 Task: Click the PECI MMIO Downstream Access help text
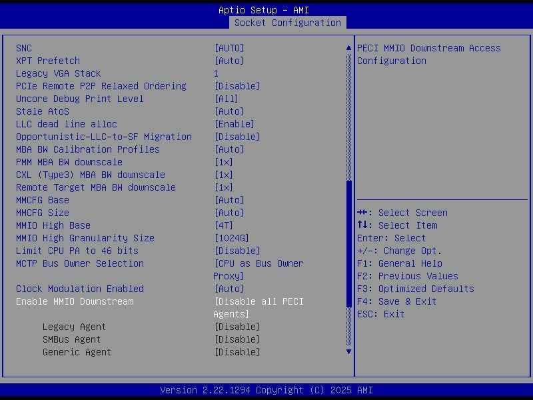(428, 55)
